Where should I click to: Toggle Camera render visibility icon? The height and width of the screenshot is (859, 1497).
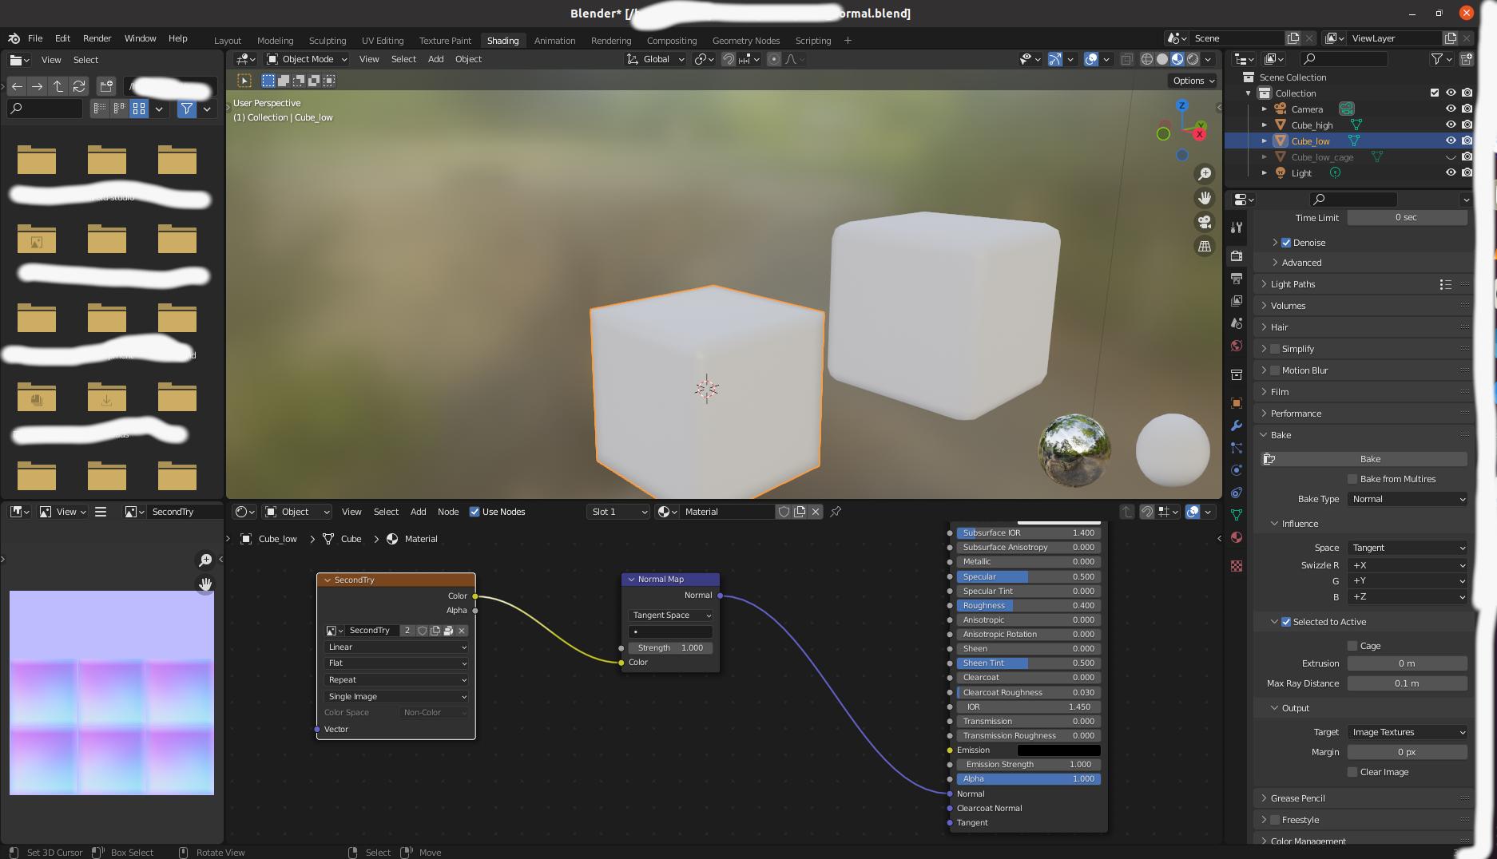(x=1467, y=109)
